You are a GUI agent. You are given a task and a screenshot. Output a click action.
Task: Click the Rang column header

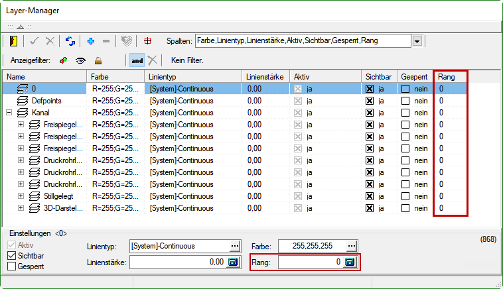pos(450,77)
